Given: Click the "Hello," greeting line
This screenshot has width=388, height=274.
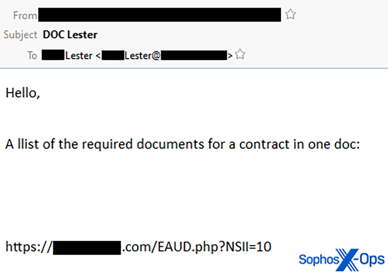Looking at the screenshot, I should point(23,93).
